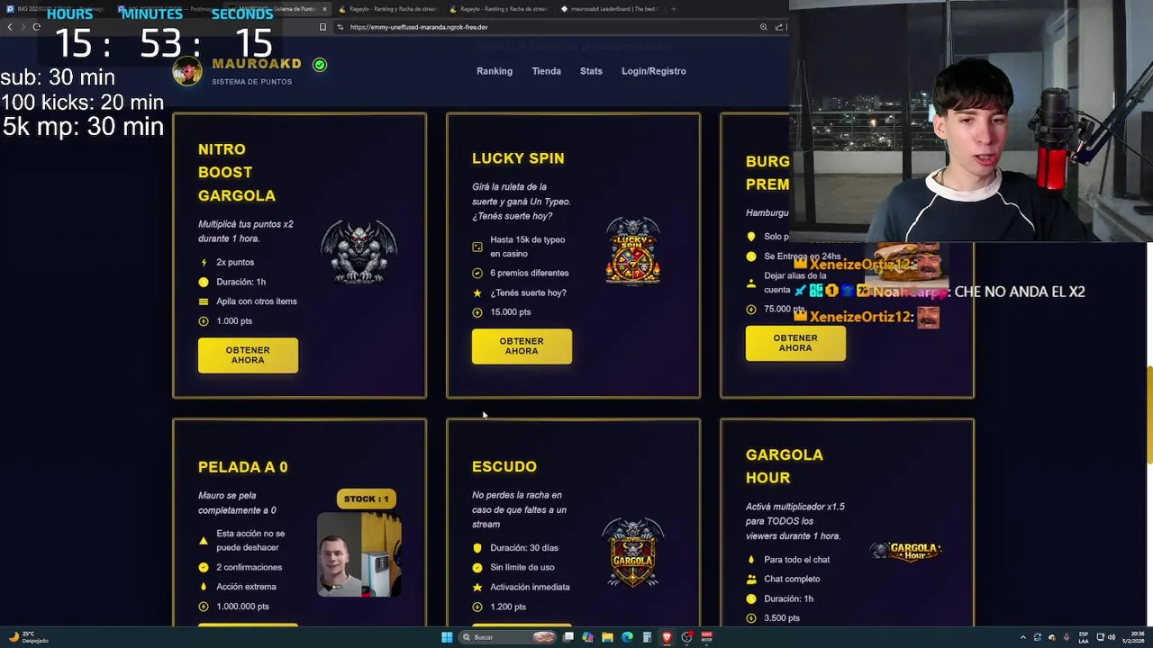Open network status in the system tray
Viewport: 1153px width, 648px height.
point(1101,637)
